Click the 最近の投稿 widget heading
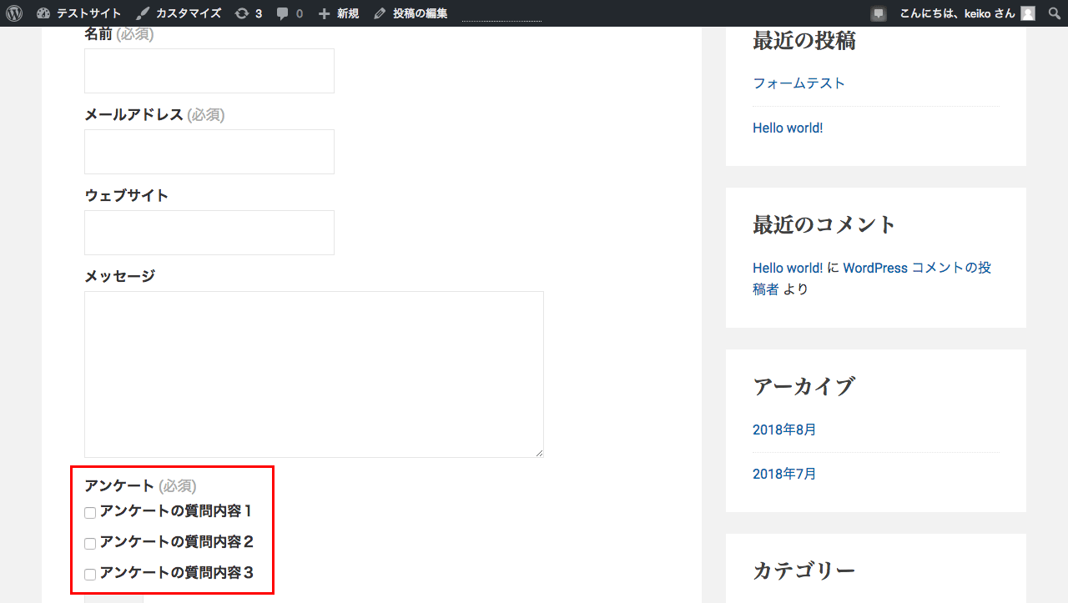1068x603 pixels. [804, 41]
